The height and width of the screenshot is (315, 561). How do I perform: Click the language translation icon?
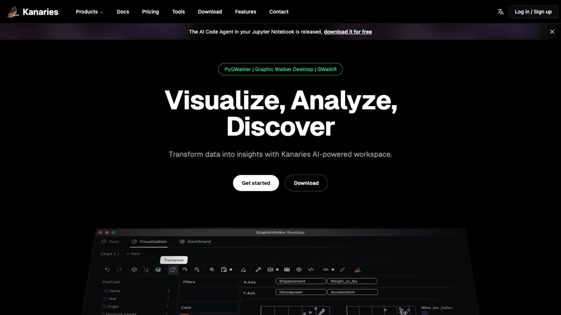tap(501, 12)
